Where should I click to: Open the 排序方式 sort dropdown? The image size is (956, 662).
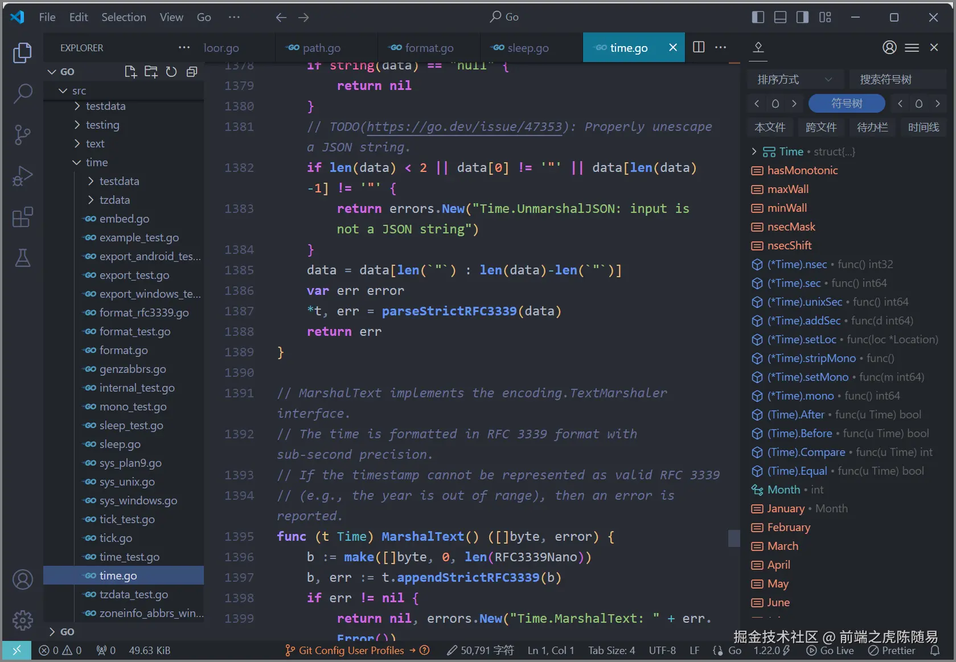795,79
